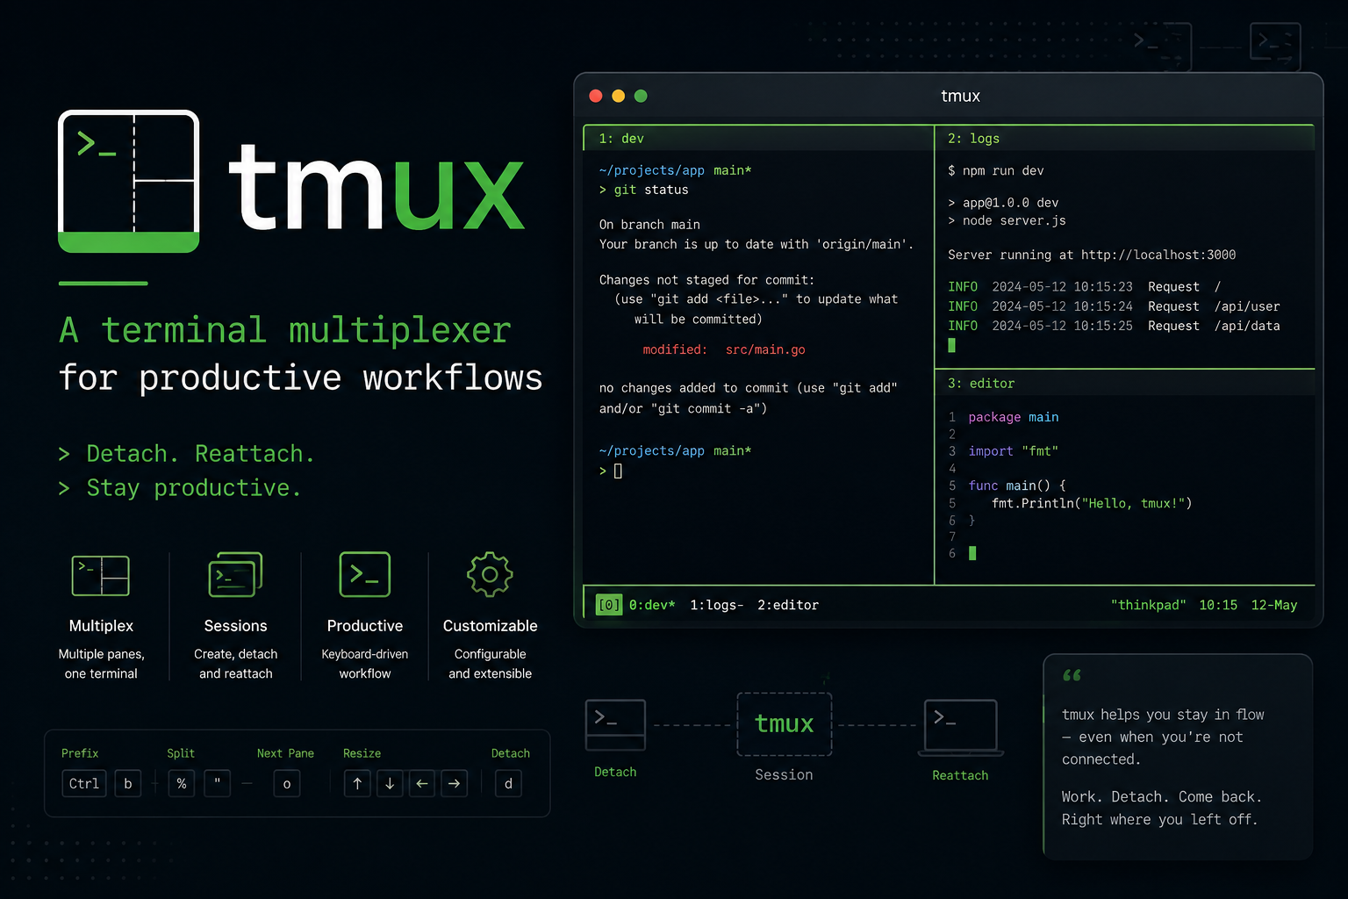The width and height of the screenshot is (1348, 899).
Task: Click the green cursor in logs pane
Action: coord(951,345)
